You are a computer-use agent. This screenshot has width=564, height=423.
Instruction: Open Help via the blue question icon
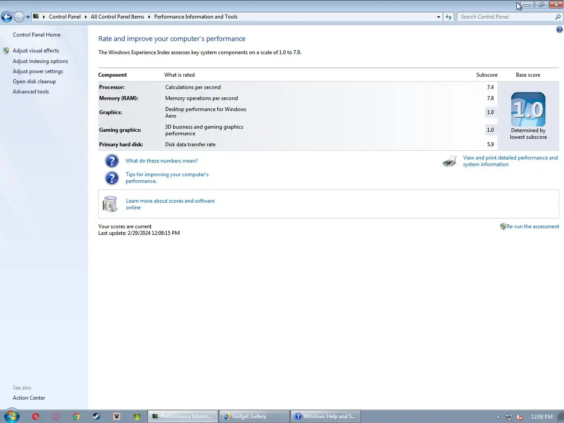coord(559,30)
